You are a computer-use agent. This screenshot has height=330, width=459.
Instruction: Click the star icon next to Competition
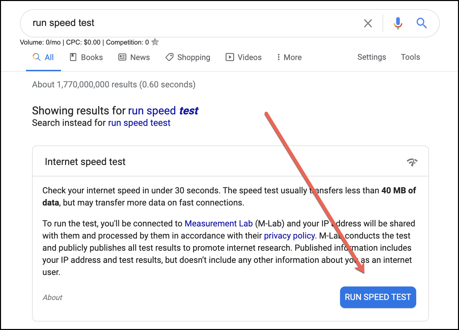tap(155, 42)
